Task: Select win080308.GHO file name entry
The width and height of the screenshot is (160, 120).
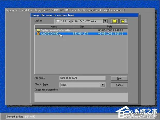Action: [x=50, y=34]
